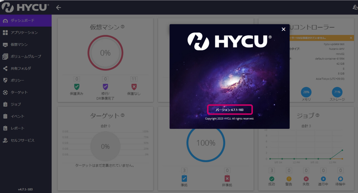
Task: Click the 準拠 count 3
Action: pyautogui.click(x=184, y=170)
